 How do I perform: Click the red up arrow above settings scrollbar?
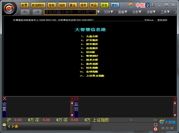point(72,99)
